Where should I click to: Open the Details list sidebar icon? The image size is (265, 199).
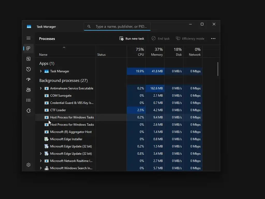[28, 100]
